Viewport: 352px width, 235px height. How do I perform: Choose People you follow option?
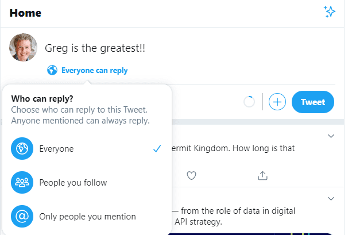pyautogui.click(x=87, y=183)
